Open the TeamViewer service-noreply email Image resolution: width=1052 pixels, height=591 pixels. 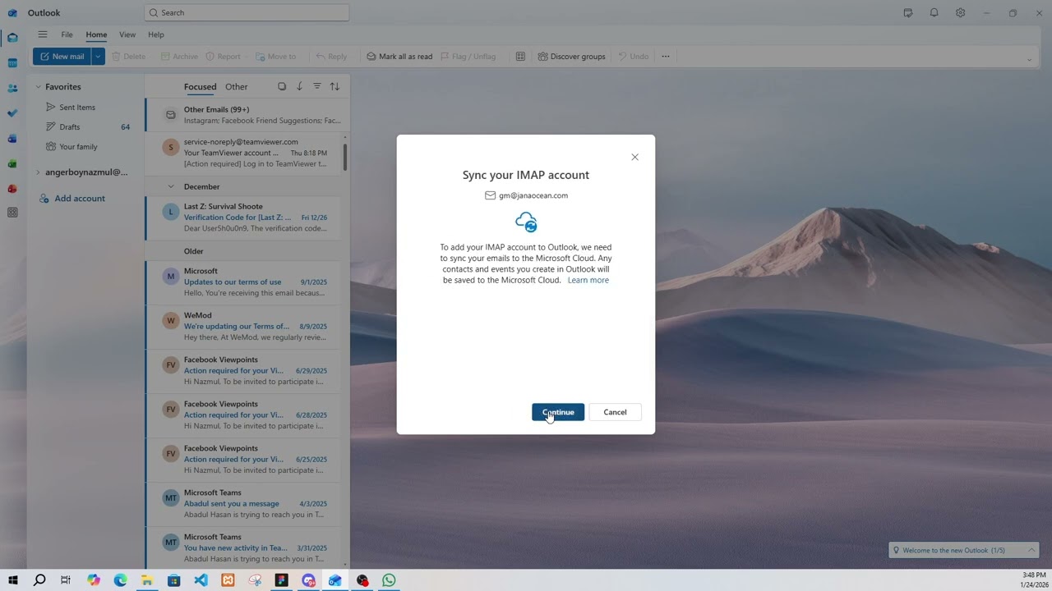(244, 153)
